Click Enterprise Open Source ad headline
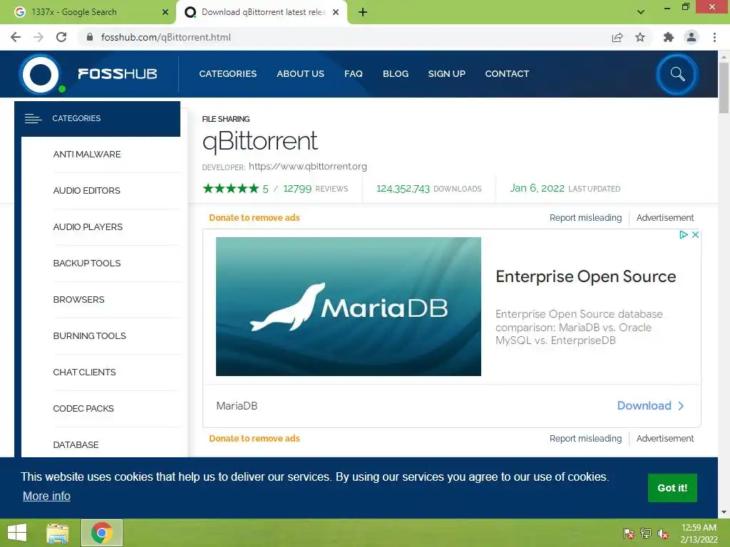 586,277
